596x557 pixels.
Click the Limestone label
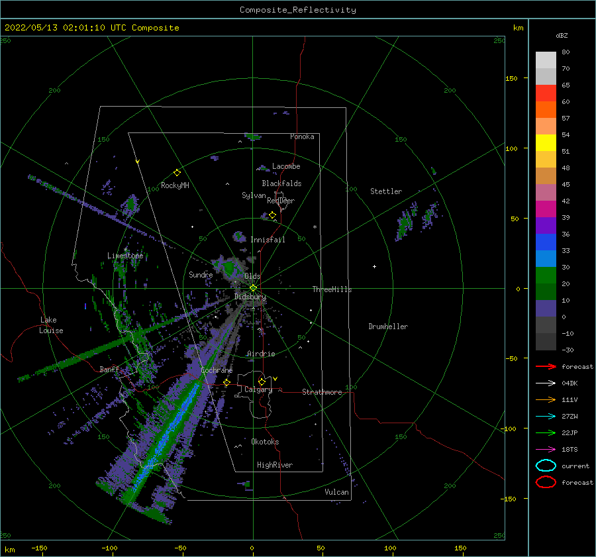tap(125, 256)
